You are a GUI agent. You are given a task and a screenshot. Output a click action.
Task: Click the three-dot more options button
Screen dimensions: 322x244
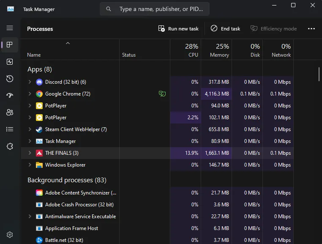pos(311,29)
